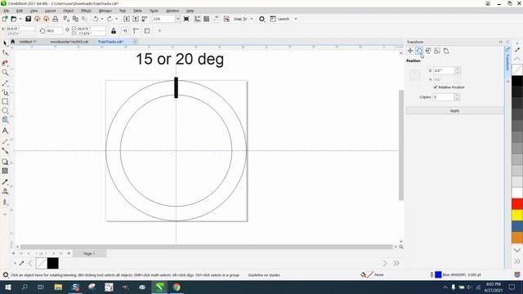The height and width of the screenshot is (294, 523).
Task: Select the Zoom tool in the toolbox
Action: pos(5,73)
